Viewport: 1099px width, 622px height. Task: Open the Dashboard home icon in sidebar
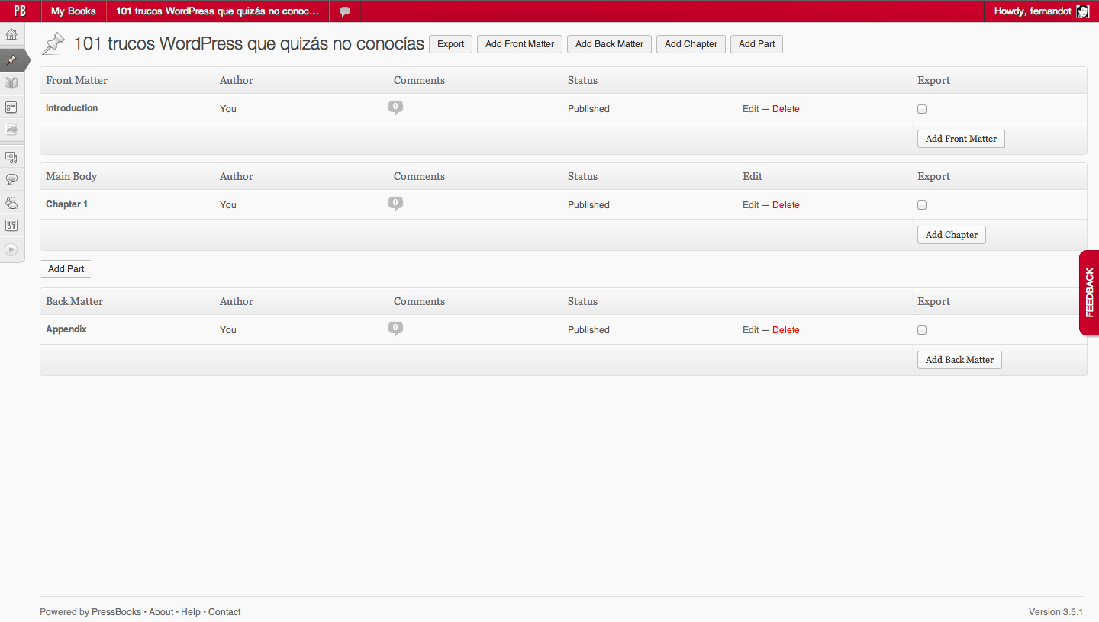(x=11, y=34)
